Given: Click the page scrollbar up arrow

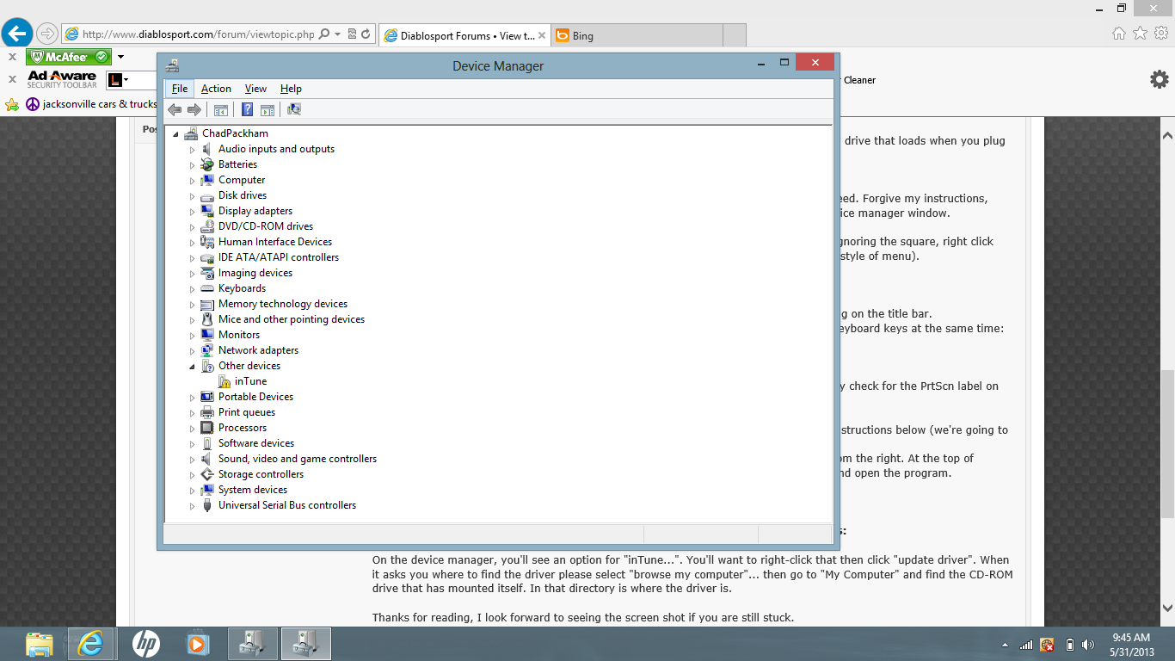Looking at the screenshot, I should pyautogui.click(x=1167, y=136).
